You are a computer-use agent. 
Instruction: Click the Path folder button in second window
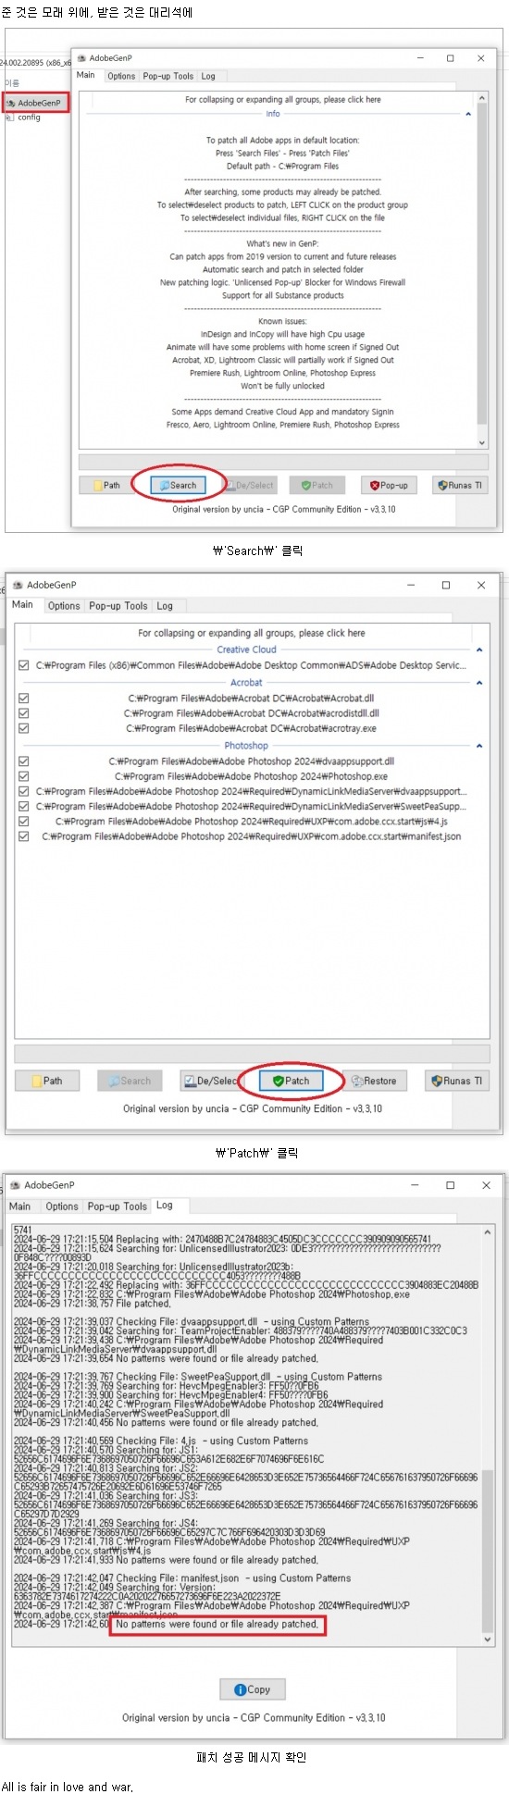click(x=47, y=1080)
